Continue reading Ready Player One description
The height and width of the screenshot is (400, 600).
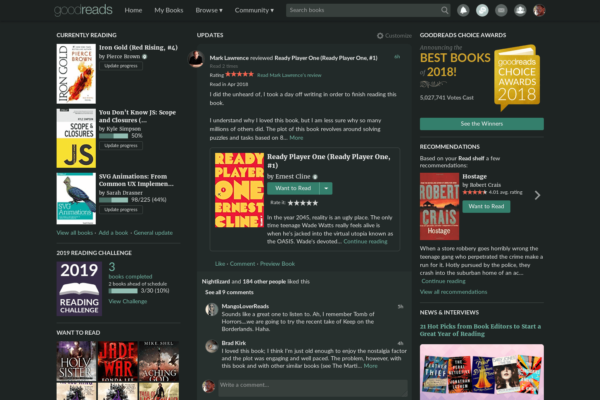pyautogui.click(x=365, y=242)
